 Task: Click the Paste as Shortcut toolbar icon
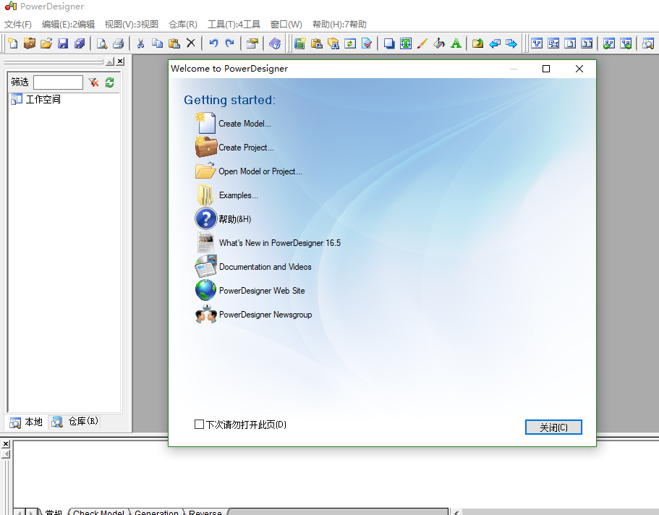[x=316, y=43]
